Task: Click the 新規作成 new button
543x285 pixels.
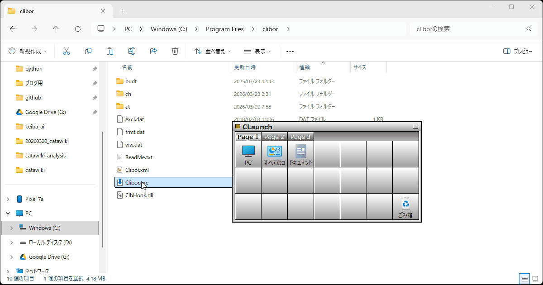Action: (x=28, y=51)
